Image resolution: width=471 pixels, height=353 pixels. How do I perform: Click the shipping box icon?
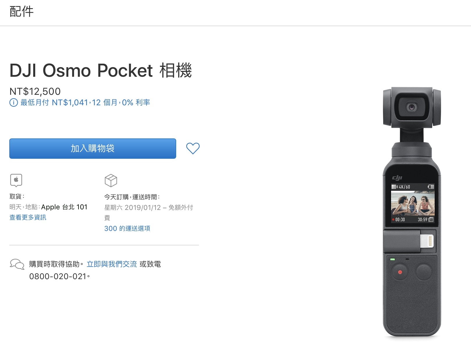[x=111, y=181]
